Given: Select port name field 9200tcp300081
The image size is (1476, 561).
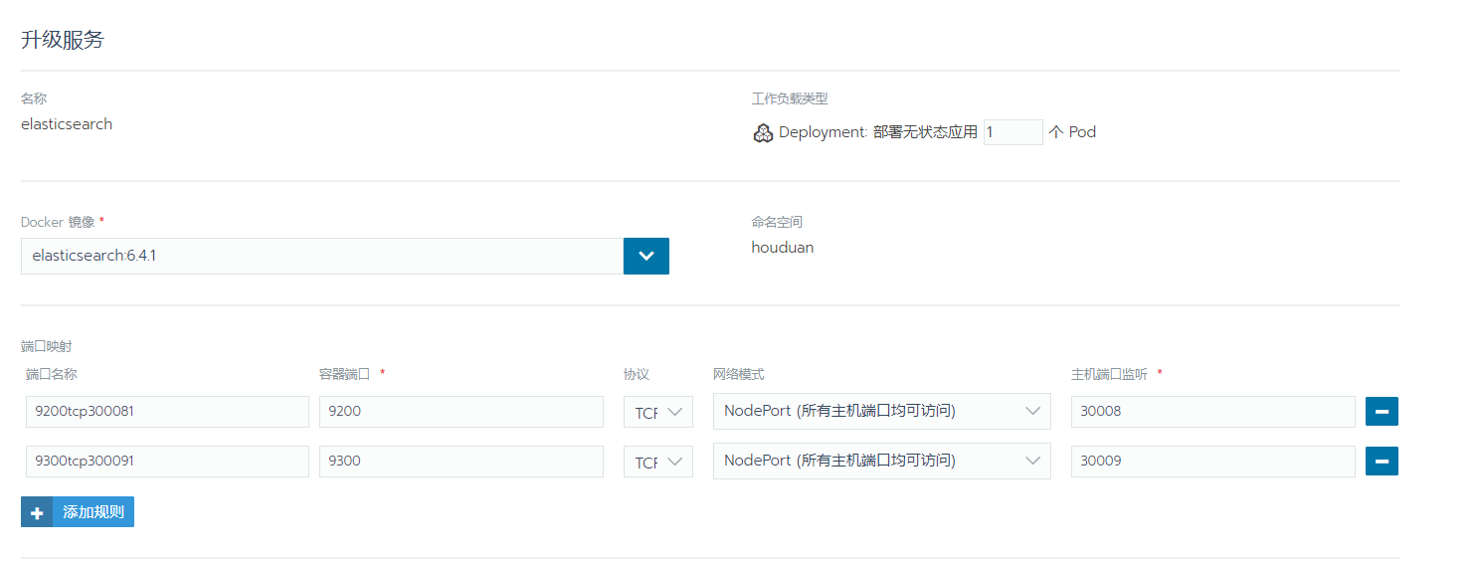Looking at the screenshot, I should pyautogui.click(x=165, y=412).
